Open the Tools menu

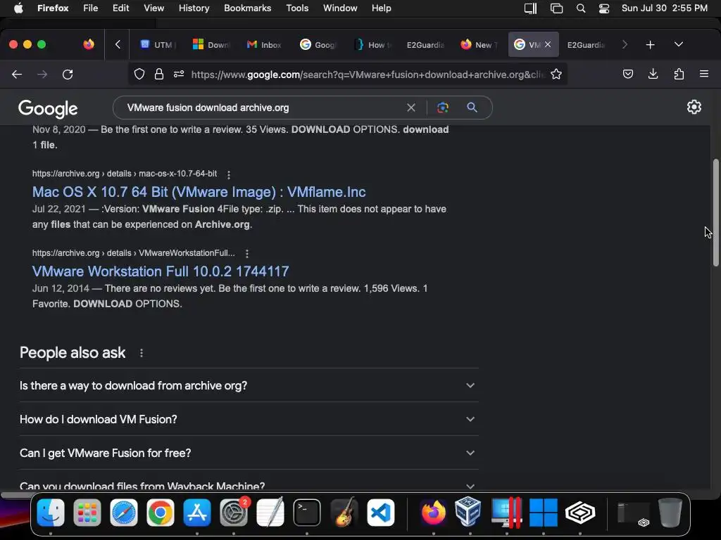pyautogui.click(x=297, y=8)
